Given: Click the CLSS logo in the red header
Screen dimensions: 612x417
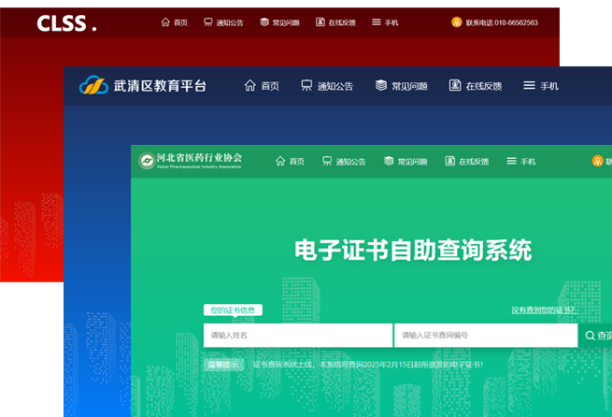Looking at the screenshot, I should [65, 24].
